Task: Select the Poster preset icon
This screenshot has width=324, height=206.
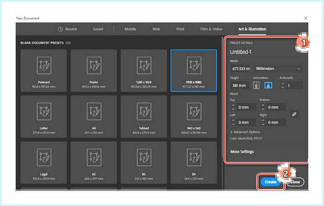Action: pos(94,65)
